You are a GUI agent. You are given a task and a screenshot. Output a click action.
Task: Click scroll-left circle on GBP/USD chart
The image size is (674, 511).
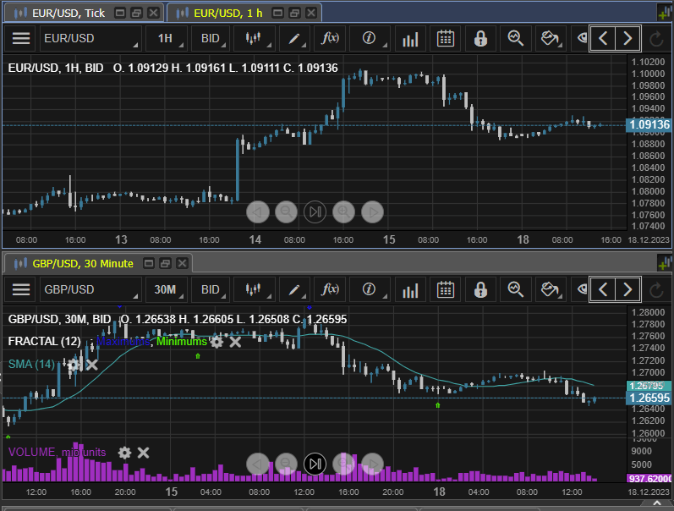[258, 464]
